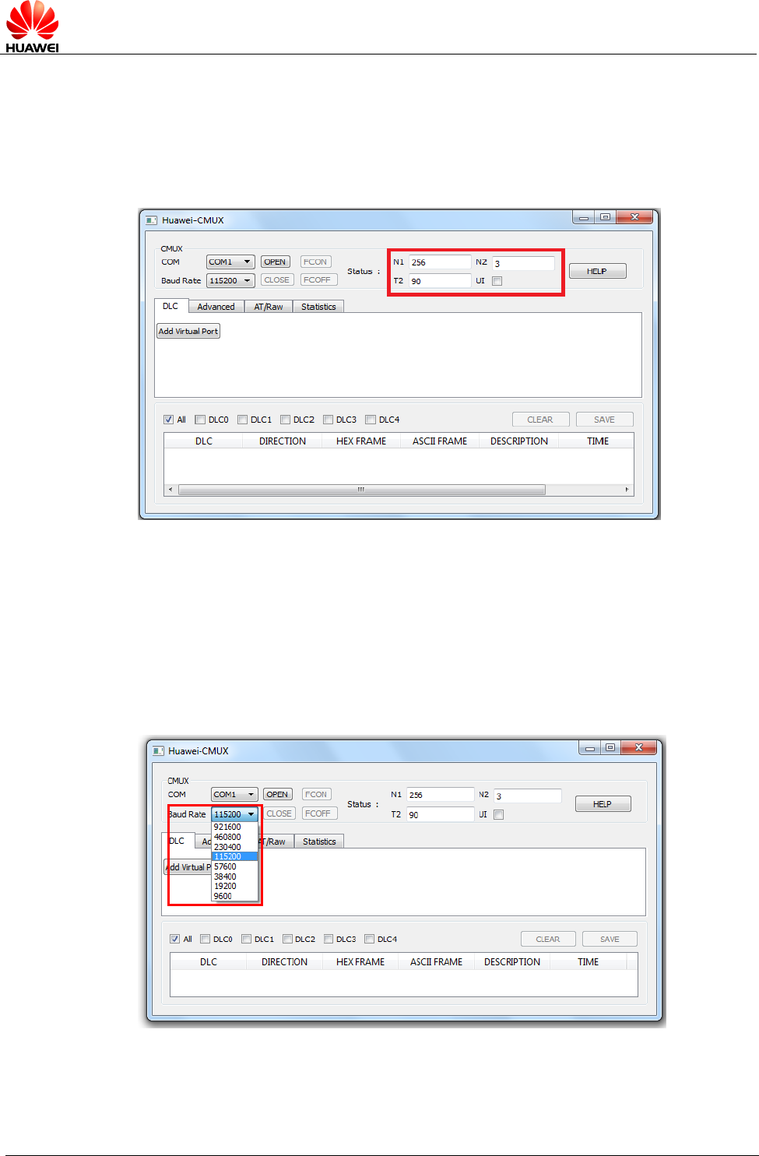Click OPEN button in lower Huawei-CMUX window
This screenshot has width=759, height=1156.
(x=277, y=794)
